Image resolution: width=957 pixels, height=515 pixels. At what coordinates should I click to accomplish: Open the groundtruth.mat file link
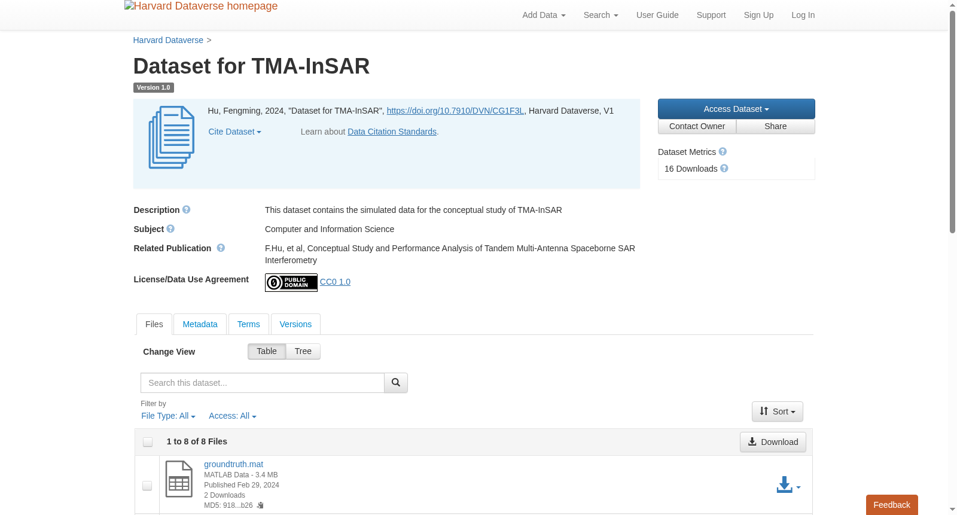(x=233, y=464)
